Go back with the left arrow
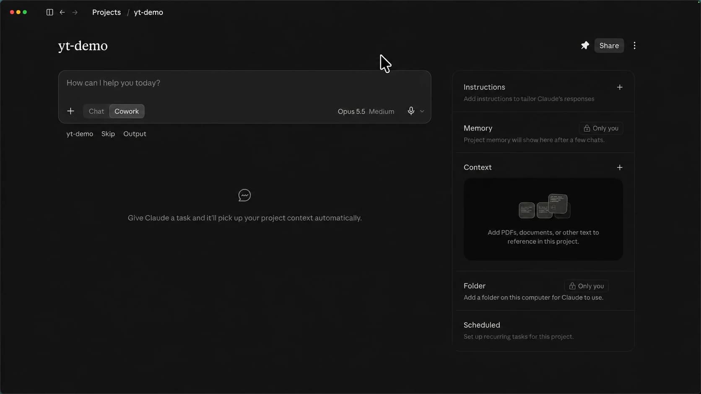 pos(62,12)
